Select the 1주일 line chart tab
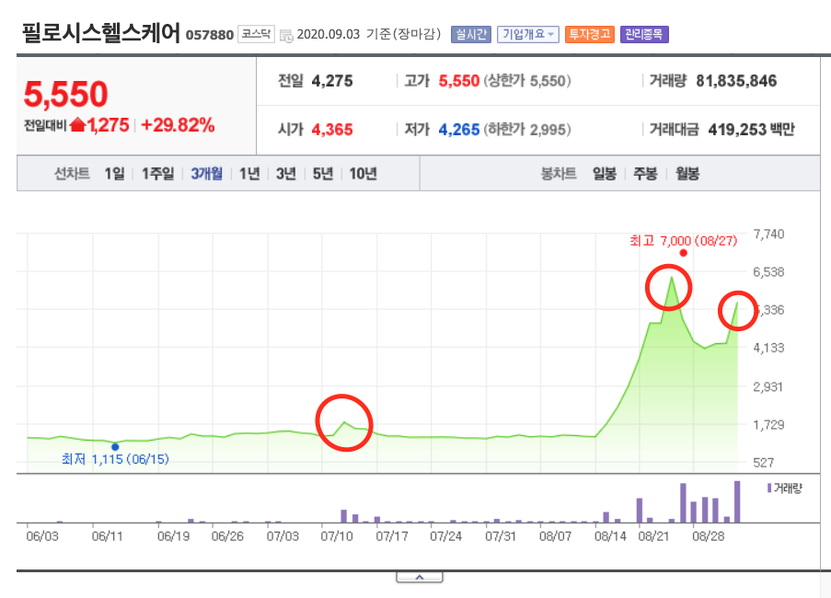 point(158,173)
